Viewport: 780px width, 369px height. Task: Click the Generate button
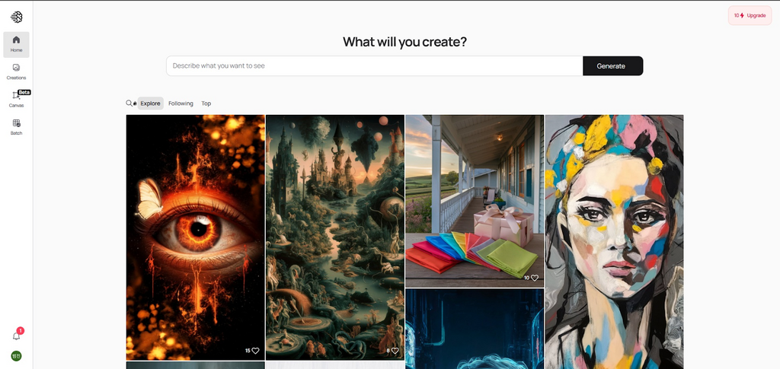[x=613, y=66]
